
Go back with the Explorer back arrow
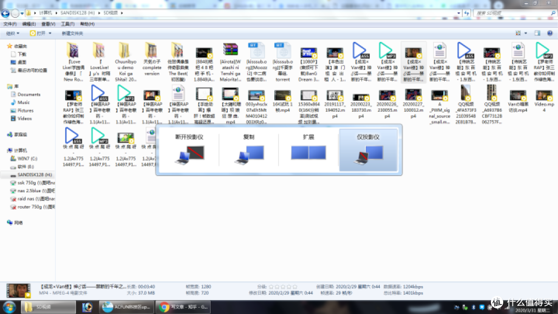pos(5,13)
